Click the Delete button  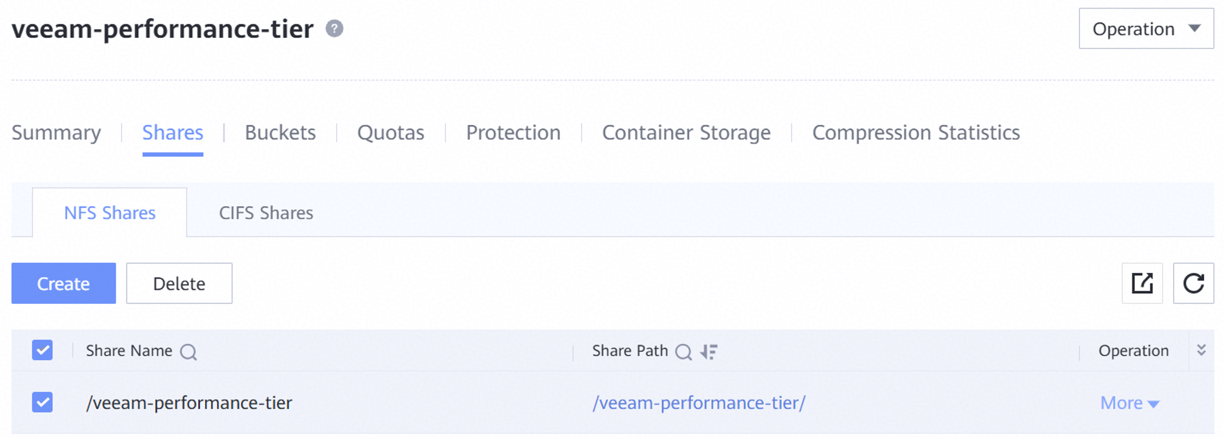click(179, 283)
